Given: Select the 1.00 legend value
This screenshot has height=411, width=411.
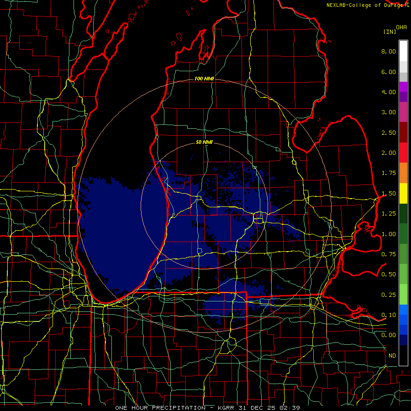Looking at the screenshot, I should point(389,234).
